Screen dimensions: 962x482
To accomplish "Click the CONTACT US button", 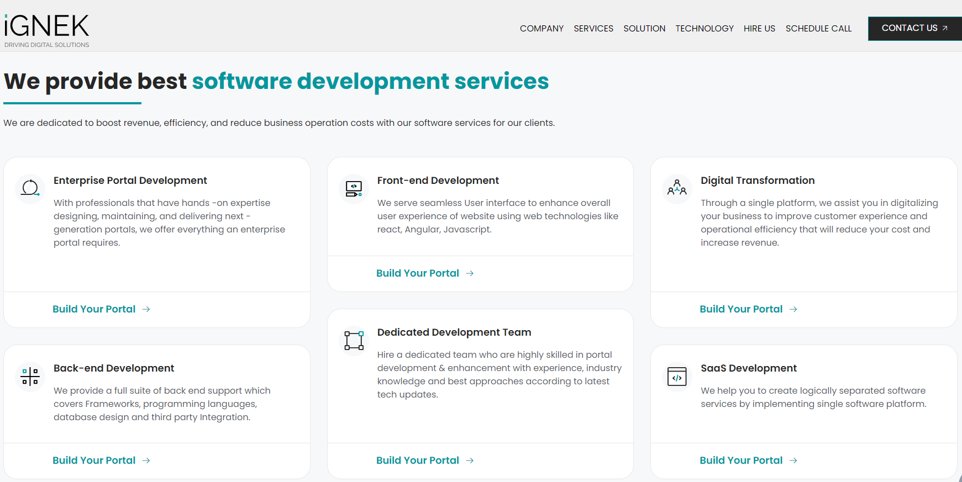I will click(x=914, y=28).
